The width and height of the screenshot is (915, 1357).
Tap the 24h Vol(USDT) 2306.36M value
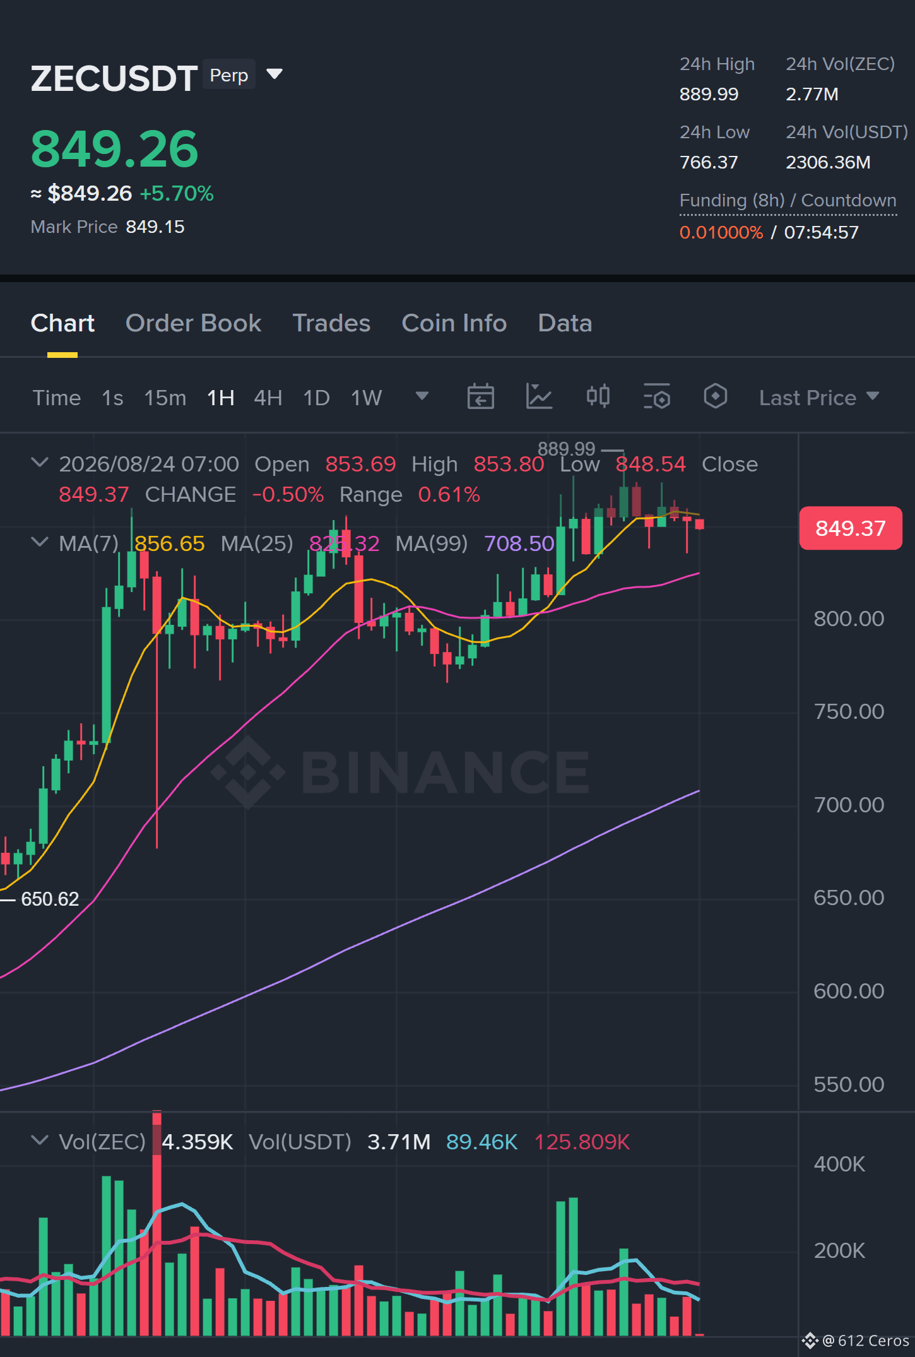click(x=828, y=162)
